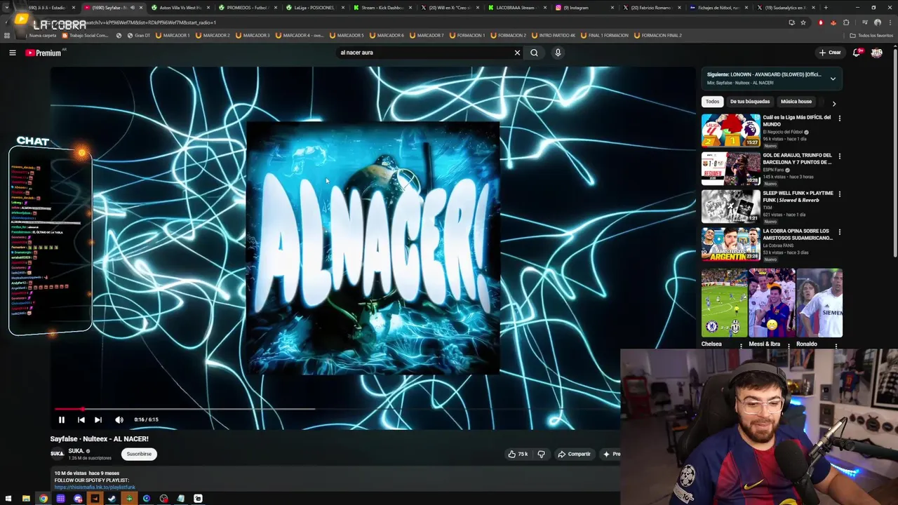Open 'MARCADOR 1' bookmark
The height and width of the screenshot is (505, 898).
[173, 35]
